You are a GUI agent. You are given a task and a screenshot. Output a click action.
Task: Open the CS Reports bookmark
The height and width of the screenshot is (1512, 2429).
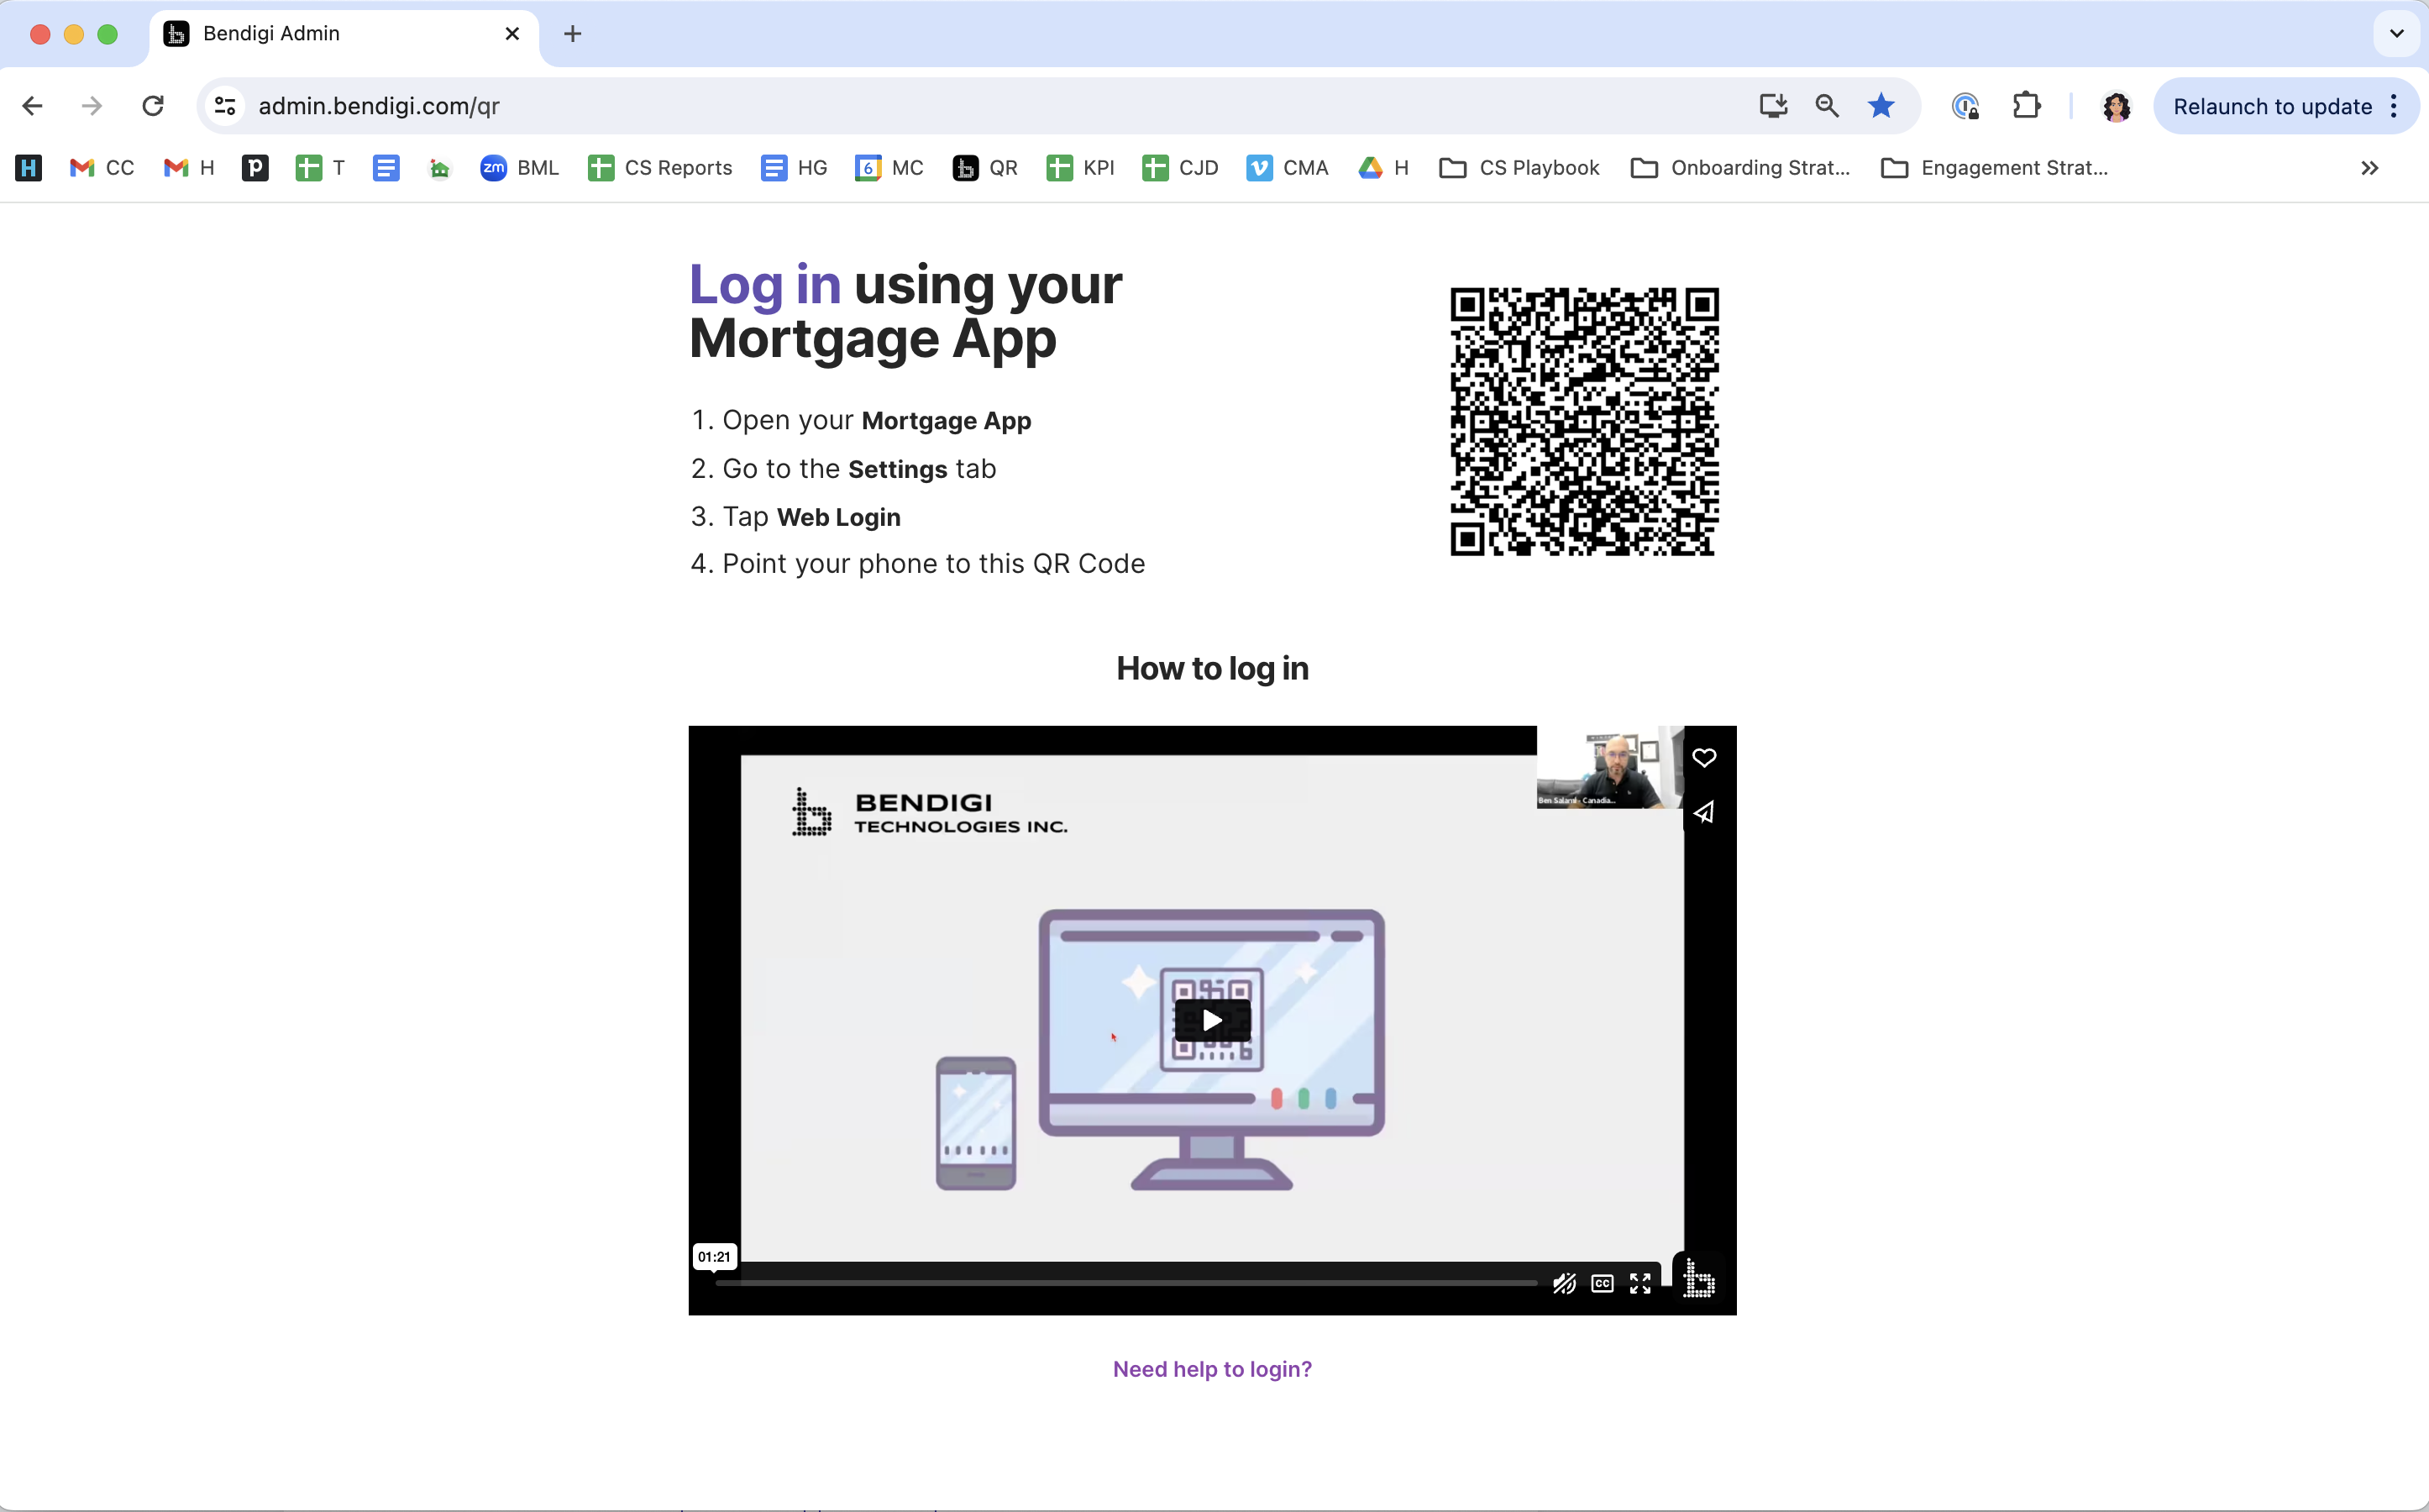point(659,168)
